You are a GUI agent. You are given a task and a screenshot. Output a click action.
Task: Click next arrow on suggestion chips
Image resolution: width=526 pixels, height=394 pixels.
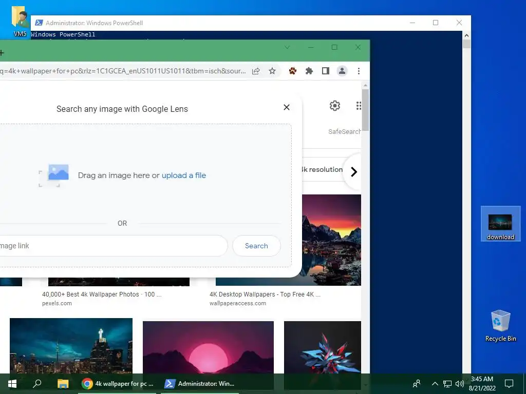click(x=353, y=172)
